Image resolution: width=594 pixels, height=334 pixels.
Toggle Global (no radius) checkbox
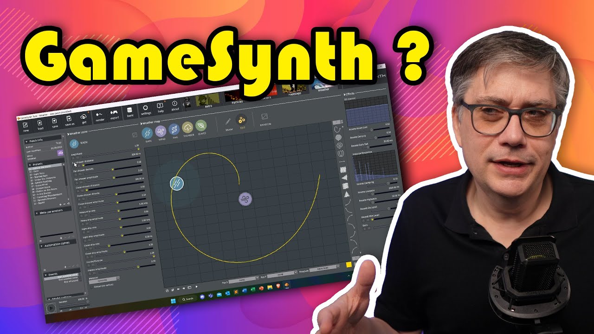coord(91,287)
